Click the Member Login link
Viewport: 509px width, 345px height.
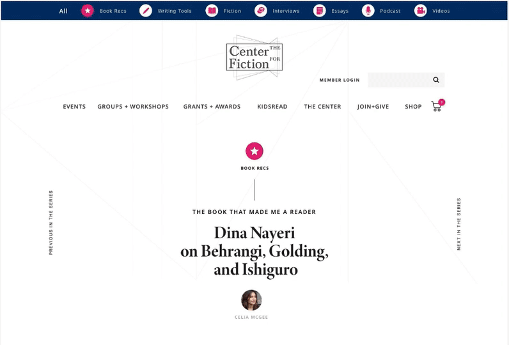click(340, 80)
